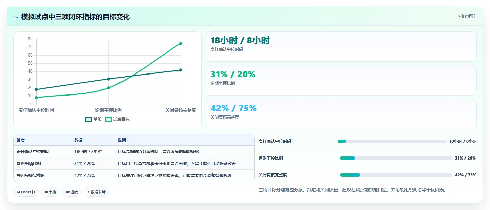Screen dimensions: 490x210
Task: Toggle the 试点目标 legend item
Action: click(x=117, y=119)
